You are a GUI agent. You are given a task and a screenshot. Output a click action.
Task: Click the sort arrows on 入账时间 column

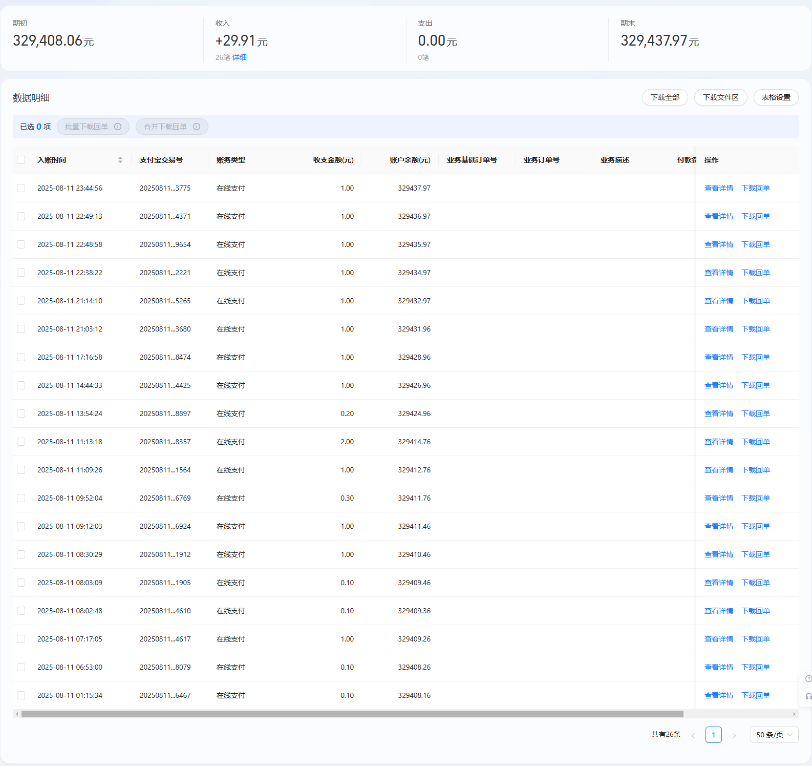[120, 160]
